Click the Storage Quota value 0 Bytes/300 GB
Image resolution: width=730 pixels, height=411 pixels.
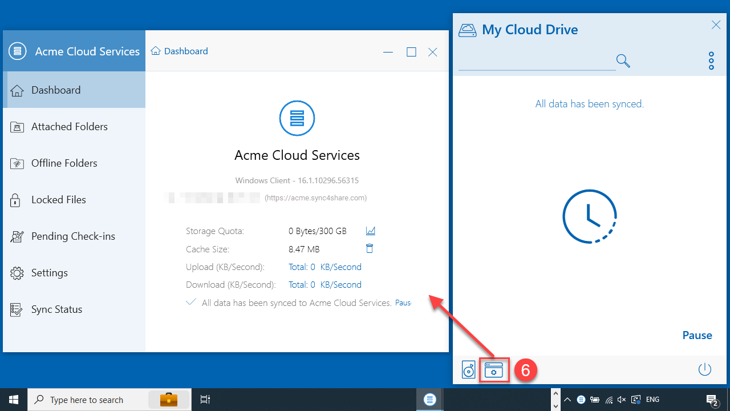pos(318,231)
